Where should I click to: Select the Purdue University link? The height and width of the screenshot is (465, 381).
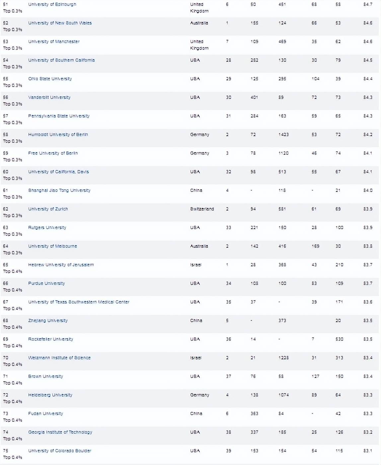coord(46,283)
